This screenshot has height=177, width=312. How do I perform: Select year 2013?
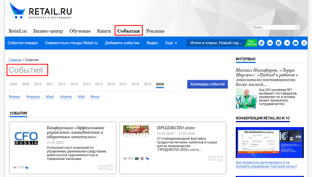tap(74, 84)
